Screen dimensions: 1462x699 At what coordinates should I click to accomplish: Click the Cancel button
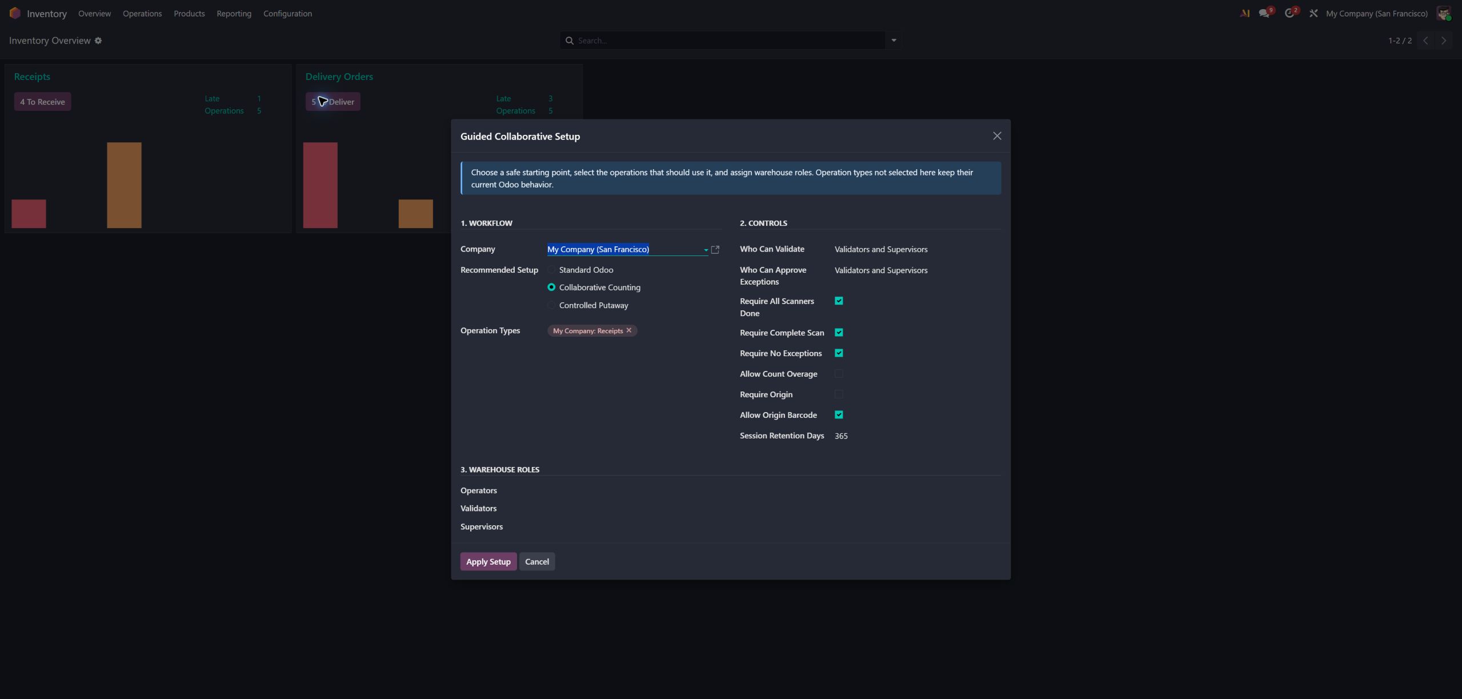[x=537, y=561]
